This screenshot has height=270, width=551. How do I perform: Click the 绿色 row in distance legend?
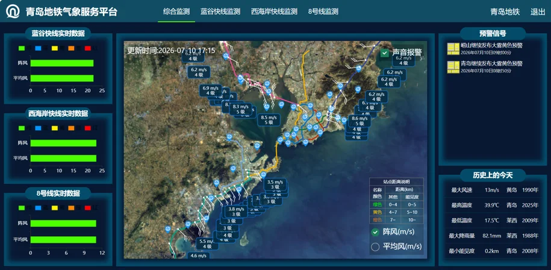[396, 204]
